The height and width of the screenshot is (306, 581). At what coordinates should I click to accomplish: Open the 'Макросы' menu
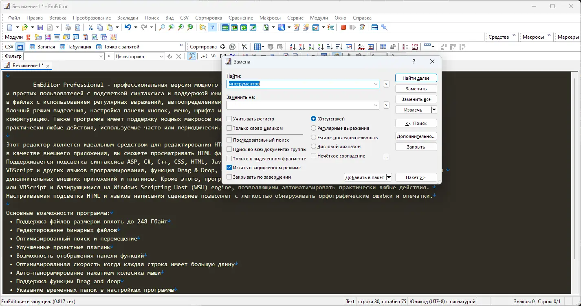click(x=270, y=18)
